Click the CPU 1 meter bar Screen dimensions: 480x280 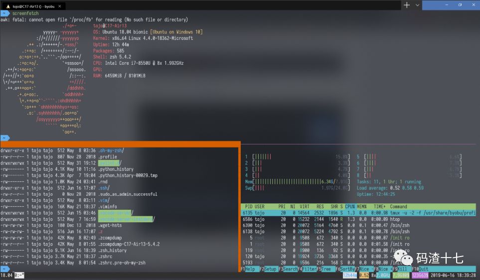click(x=297, y=156)
